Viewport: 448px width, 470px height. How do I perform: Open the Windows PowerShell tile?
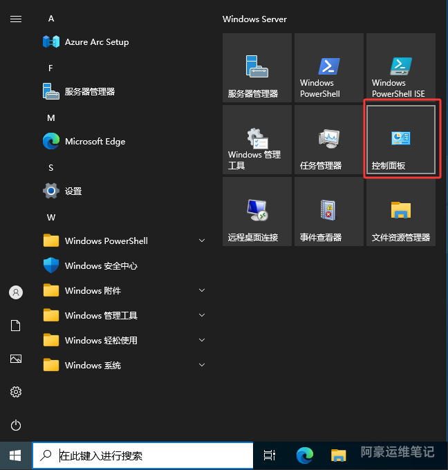click(329, 68)
